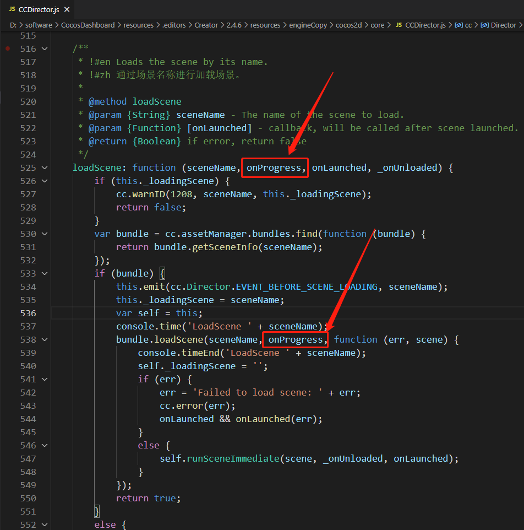Click line number 550

tap(28, 498)
